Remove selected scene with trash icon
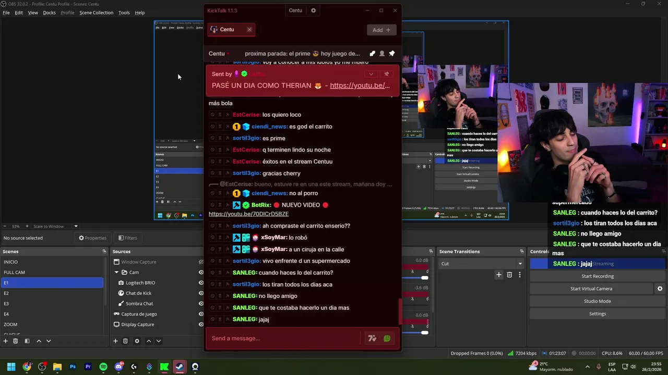The width and height of the screenshot is (668, 375). pos(16,341)
